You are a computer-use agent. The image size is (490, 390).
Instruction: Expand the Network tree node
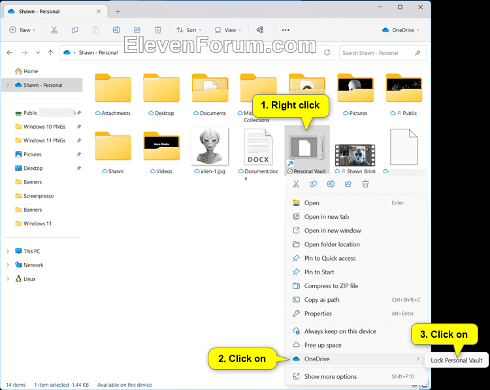pyautogui.click(x=8, y=265)
